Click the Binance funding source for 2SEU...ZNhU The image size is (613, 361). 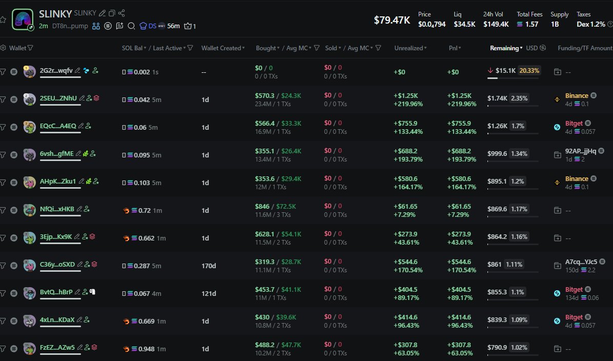[x=577, y=95]
